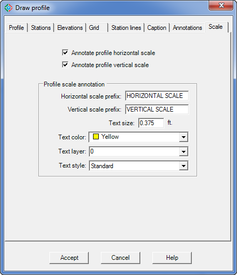
Task: Click the Accept button
Action: pos(69,258)
